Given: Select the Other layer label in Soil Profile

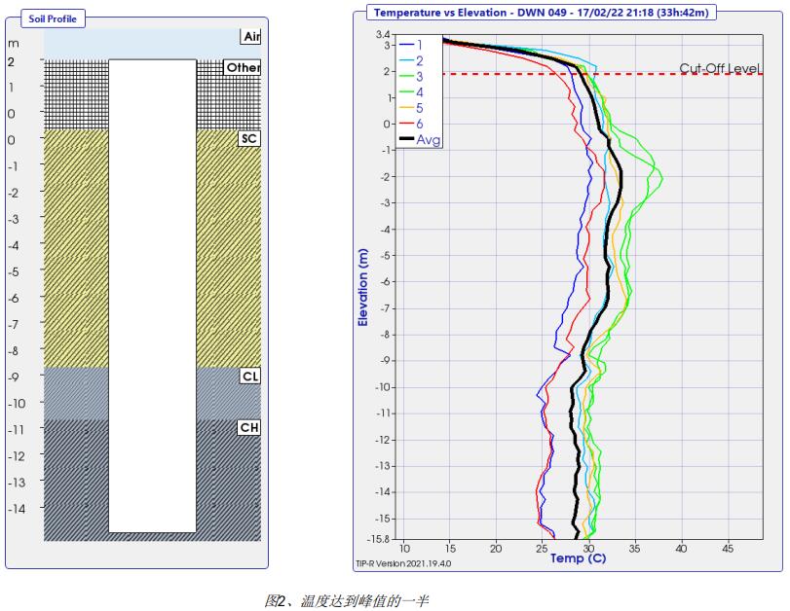Looking at the screenshot, I should click(243, 68).
